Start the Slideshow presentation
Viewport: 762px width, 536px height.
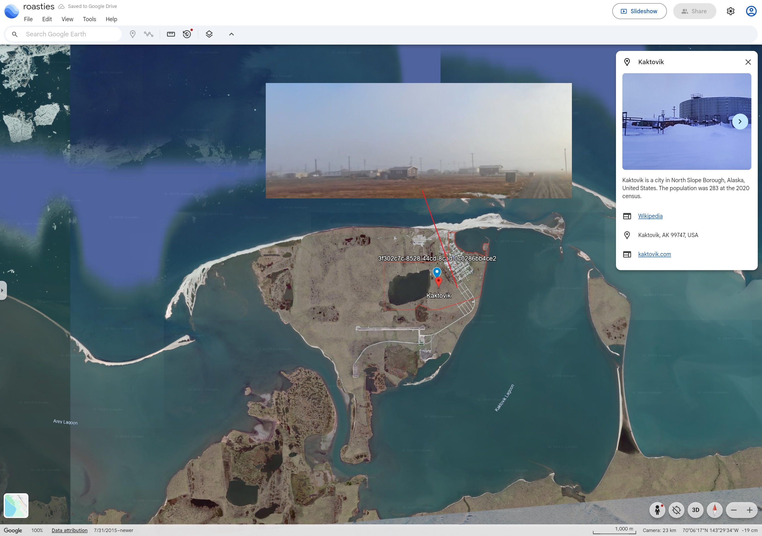click(x=639, y=11)
